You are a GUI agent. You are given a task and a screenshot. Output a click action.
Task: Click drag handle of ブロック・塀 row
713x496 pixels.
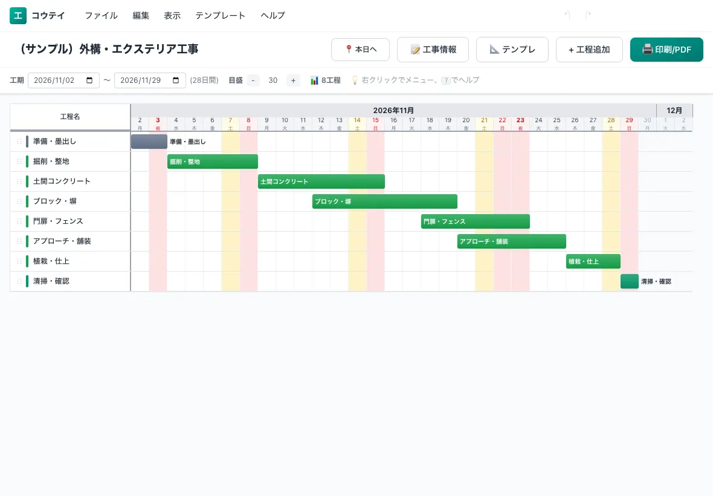tap(19, 201)
